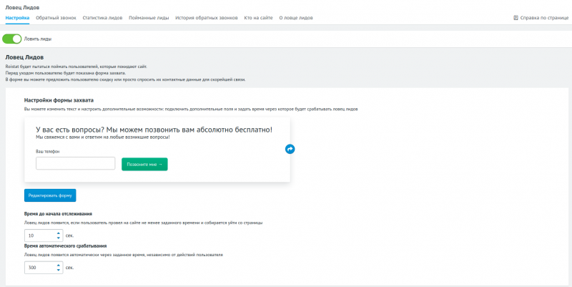Increase tracking start time with up arrow
572x287 pixels.
tap(58, 233)
